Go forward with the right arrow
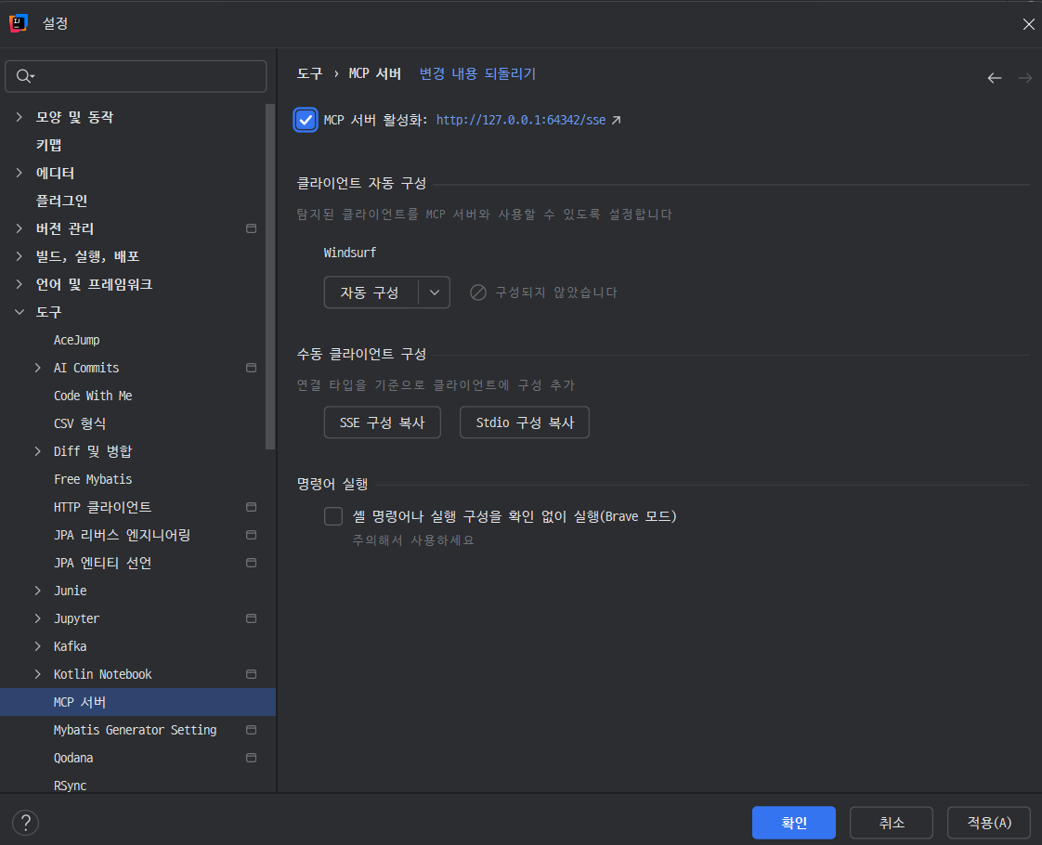 click(x=1024, y=78)
